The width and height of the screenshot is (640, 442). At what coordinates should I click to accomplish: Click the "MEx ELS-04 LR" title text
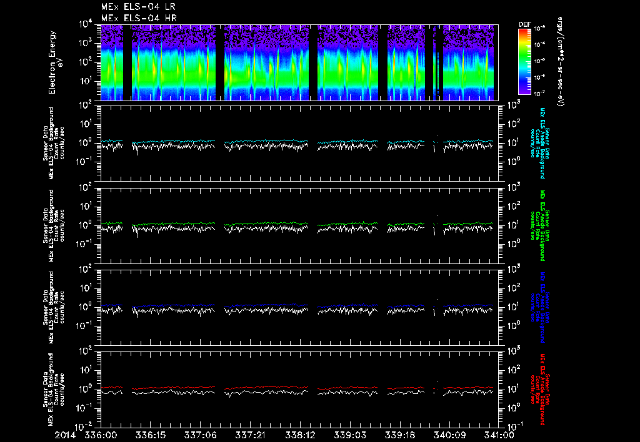138,7
